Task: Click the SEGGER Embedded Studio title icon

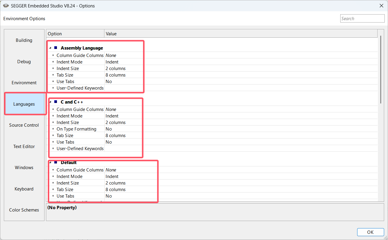Action: click(6, 6)
